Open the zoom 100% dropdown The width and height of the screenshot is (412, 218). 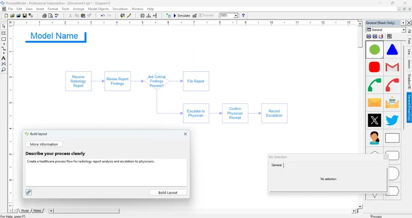tap(236, 15)
